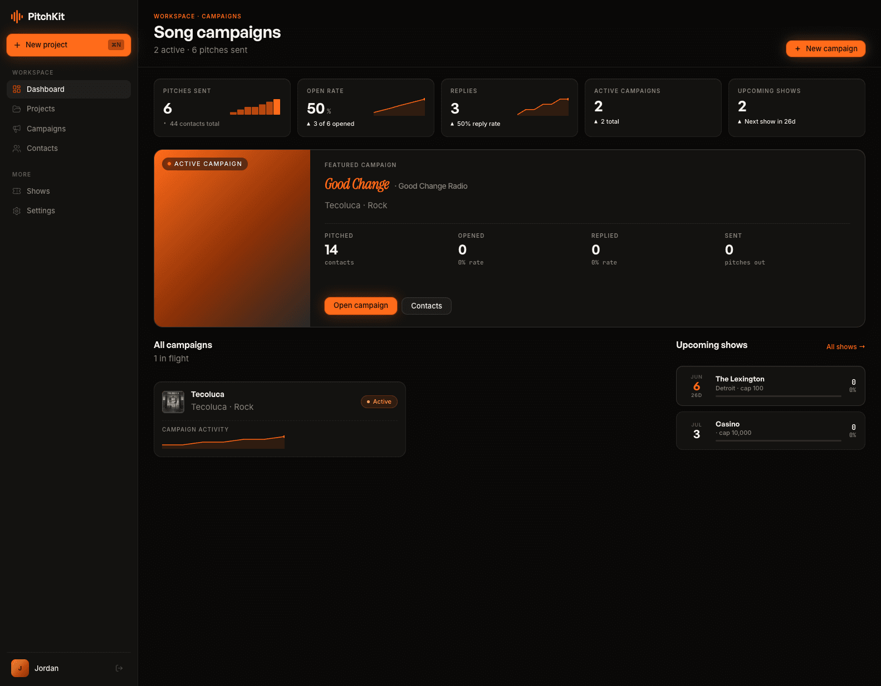
Task: Click the Tecoluca campaign name
Action: tap(208, 394)
